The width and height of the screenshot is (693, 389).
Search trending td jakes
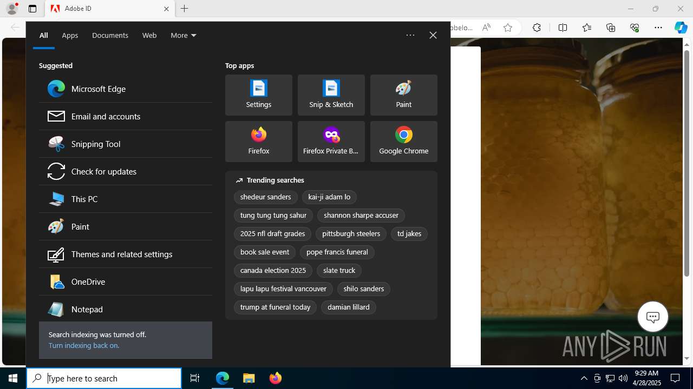409,234
